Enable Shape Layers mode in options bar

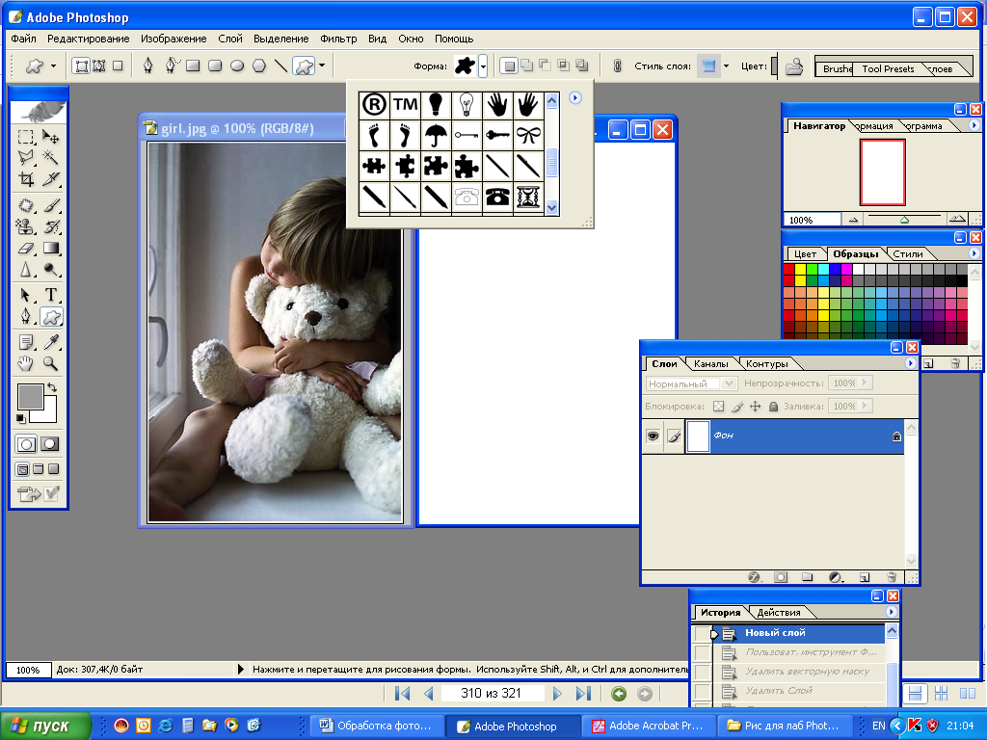click(x=81, y=66)
